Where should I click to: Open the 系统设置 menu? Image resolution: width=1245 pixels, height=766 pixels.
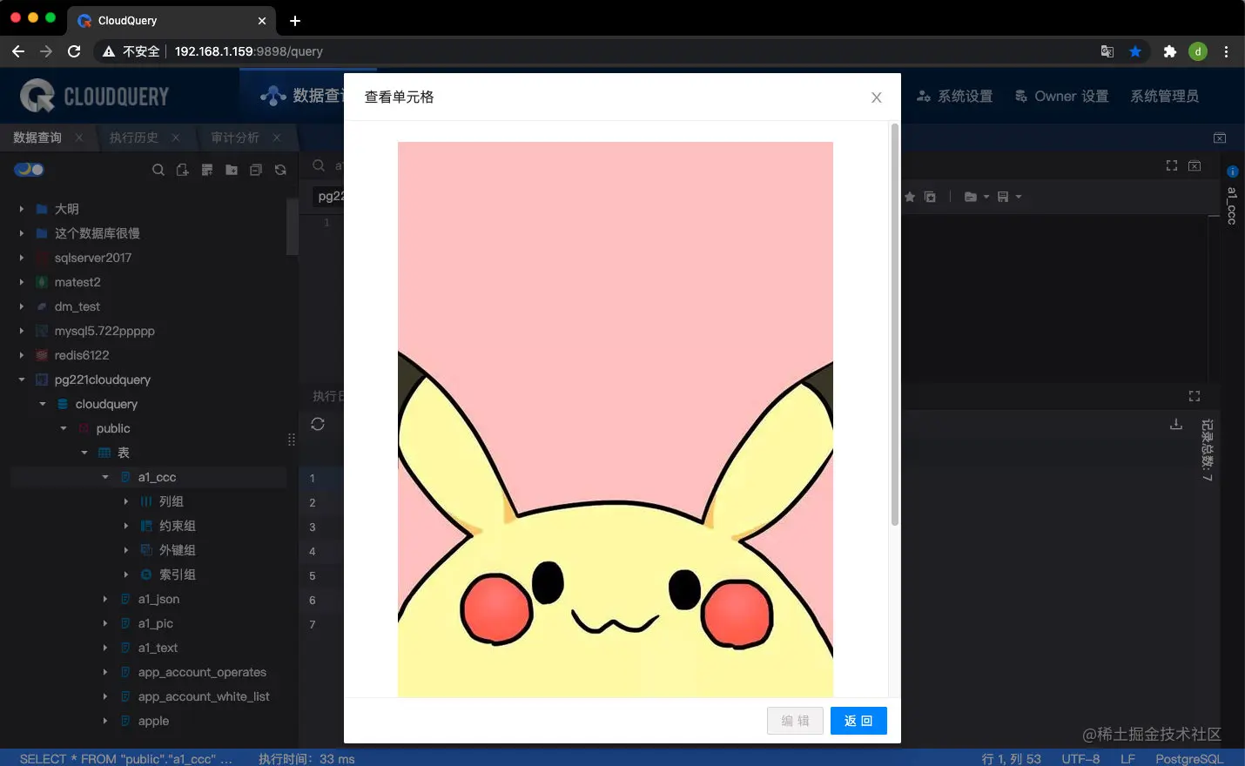955,97
